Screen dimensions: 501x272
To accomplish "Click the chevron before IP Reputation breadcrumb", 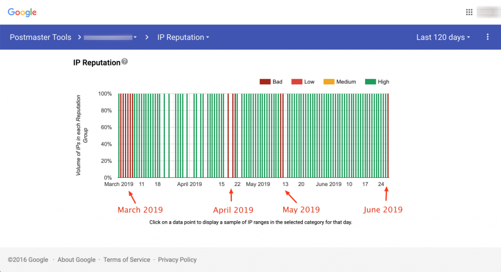I will pos(147,37).
